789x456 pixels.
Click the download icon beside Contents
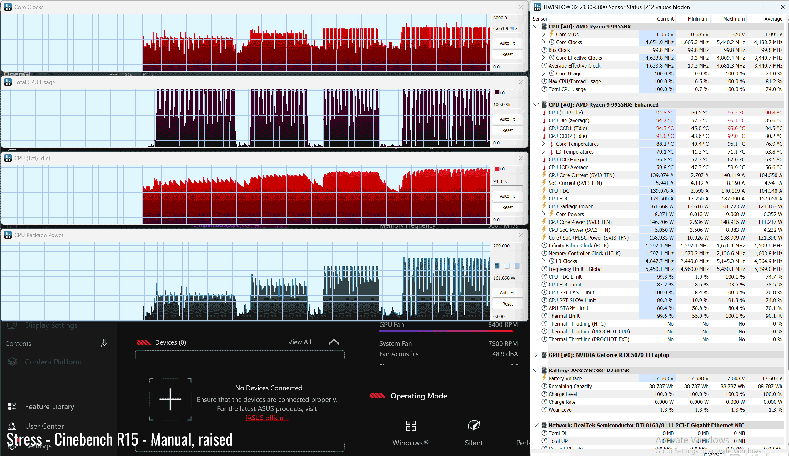[x=104, y=343]
